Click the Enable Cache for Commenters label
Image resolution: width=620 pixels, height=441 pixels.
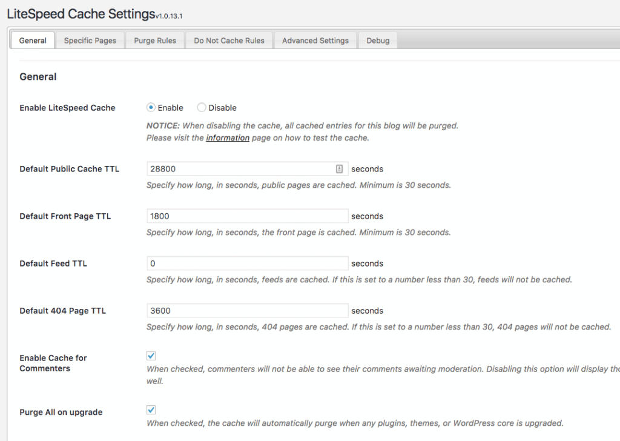tap(53, 363)
